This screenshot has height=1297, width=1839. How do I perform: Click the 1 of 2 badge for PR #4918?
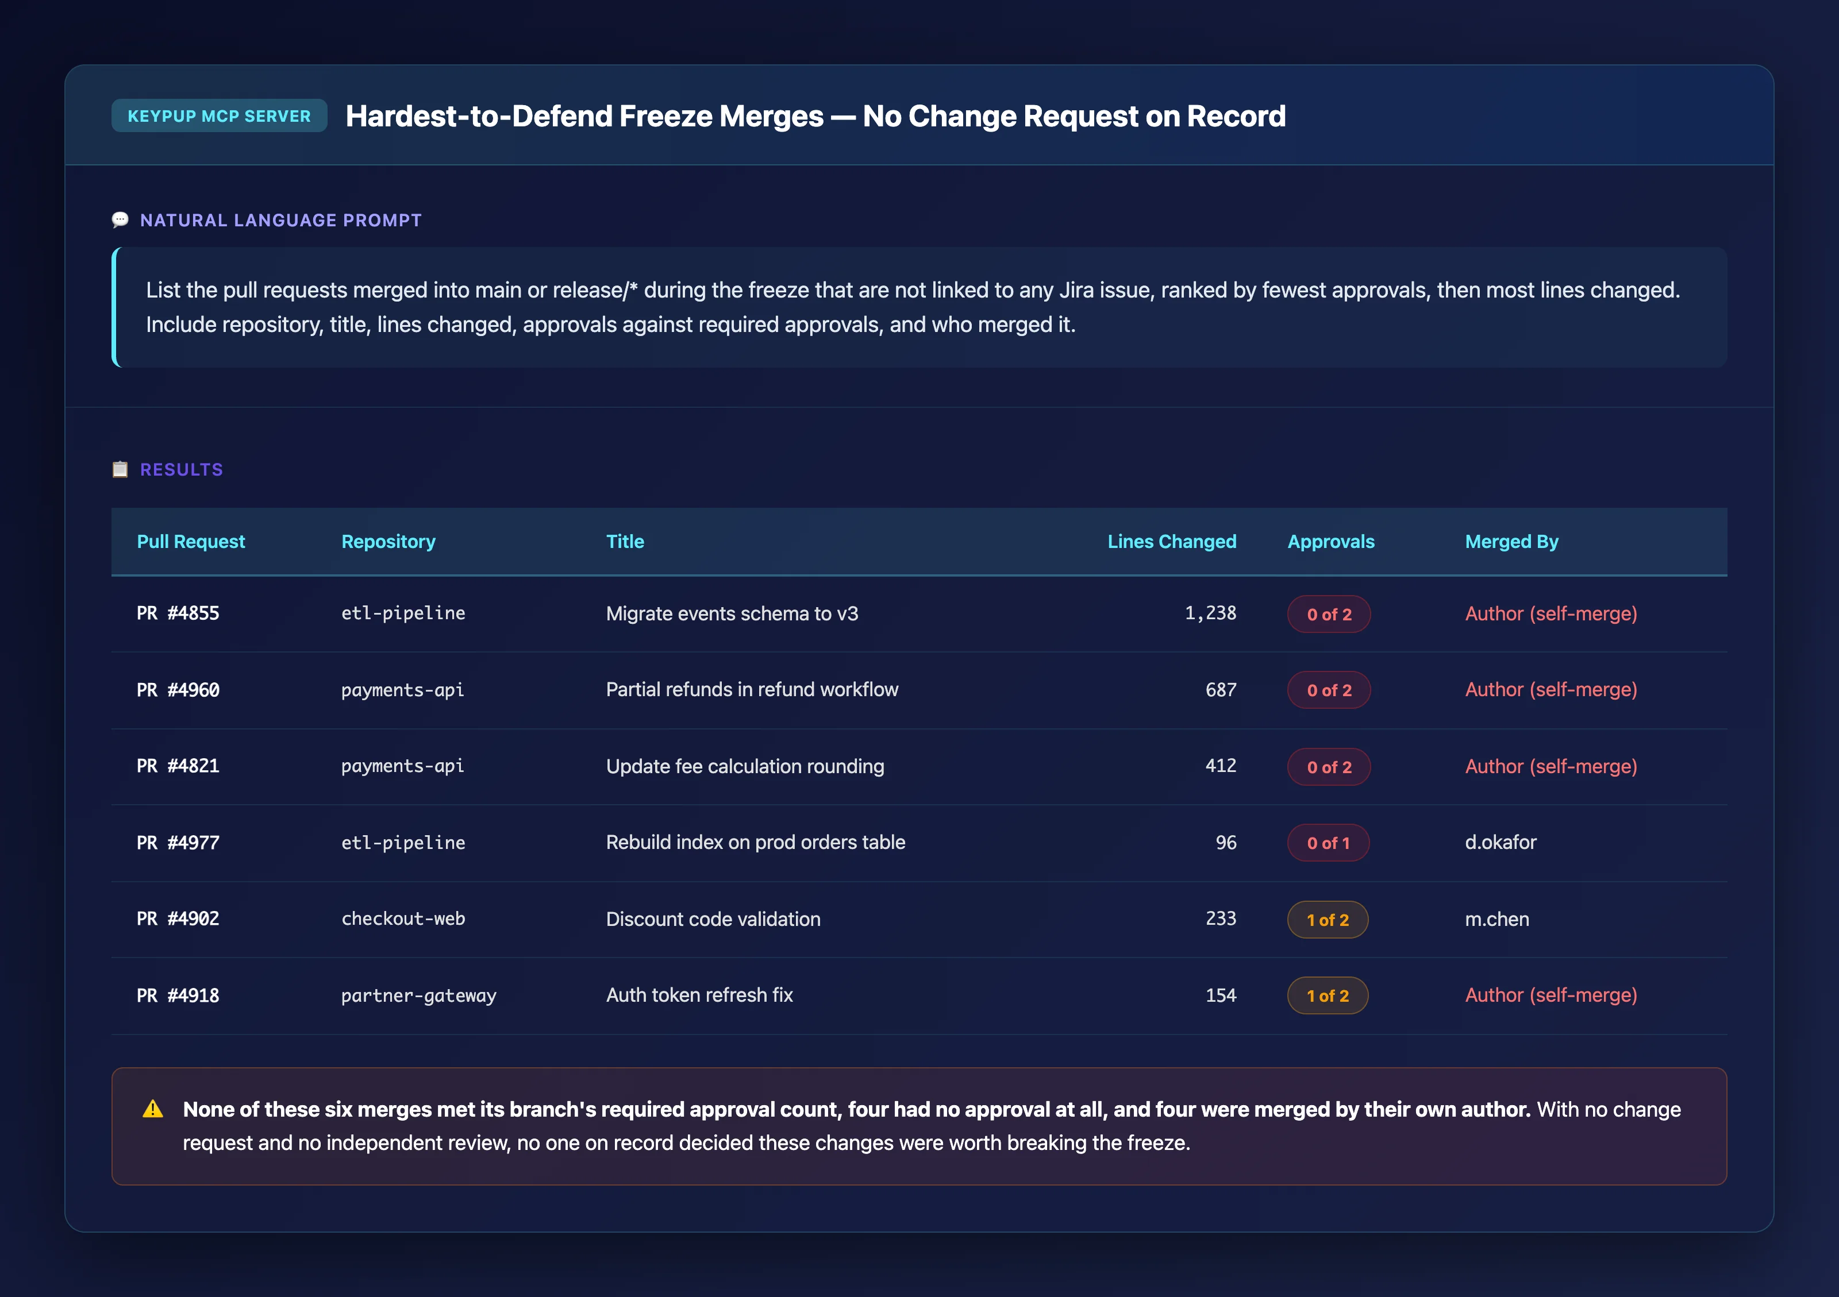click(1327, 996)
